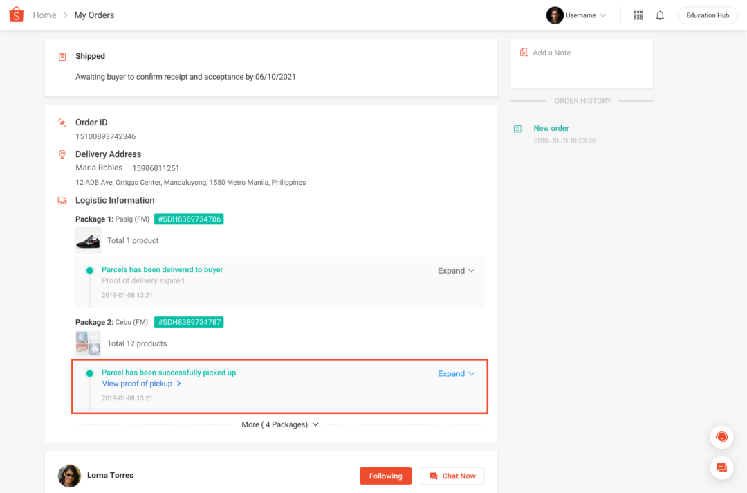Open the Education Hub
Screen dimensions: 747x493
[x=708, y=15]
